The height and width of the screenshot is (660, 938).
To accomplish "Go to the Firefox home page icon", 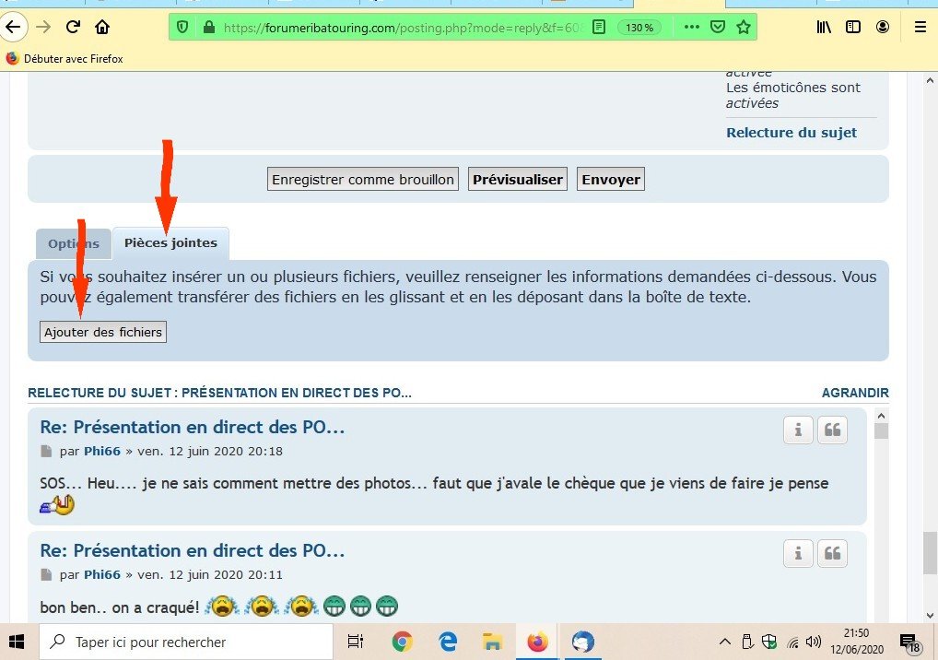I will (x=102, y=27).
